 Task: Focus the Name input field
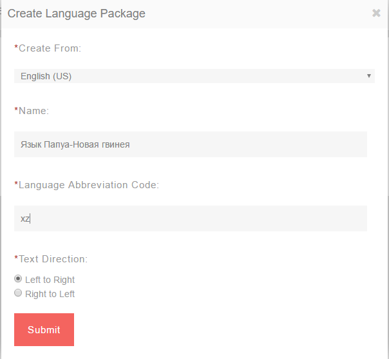pos(190,144)
